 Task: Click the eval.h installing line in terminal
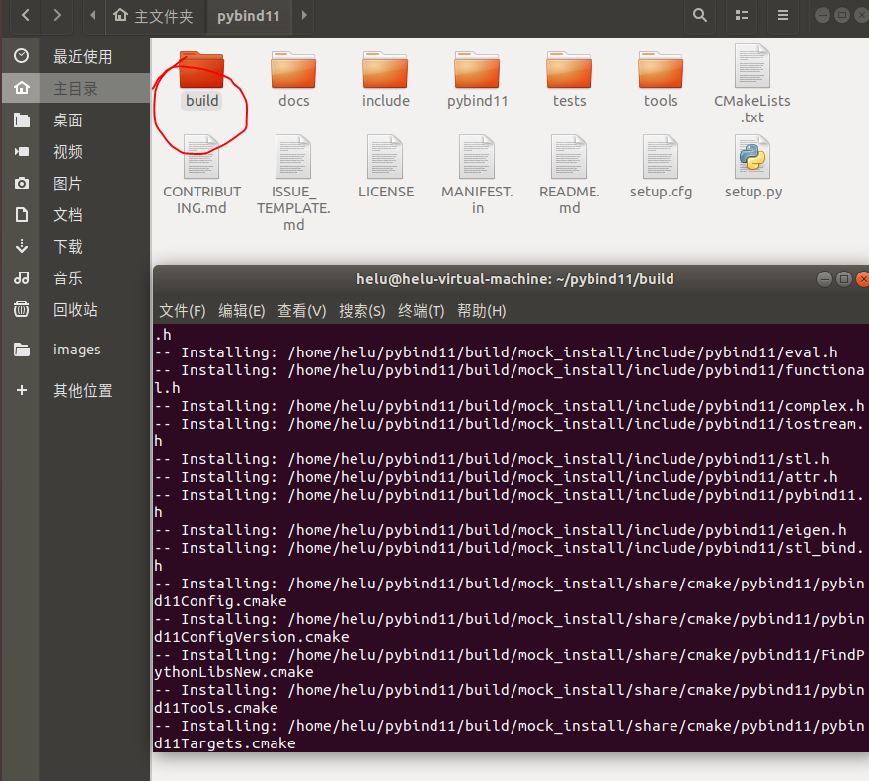point(496,352)
